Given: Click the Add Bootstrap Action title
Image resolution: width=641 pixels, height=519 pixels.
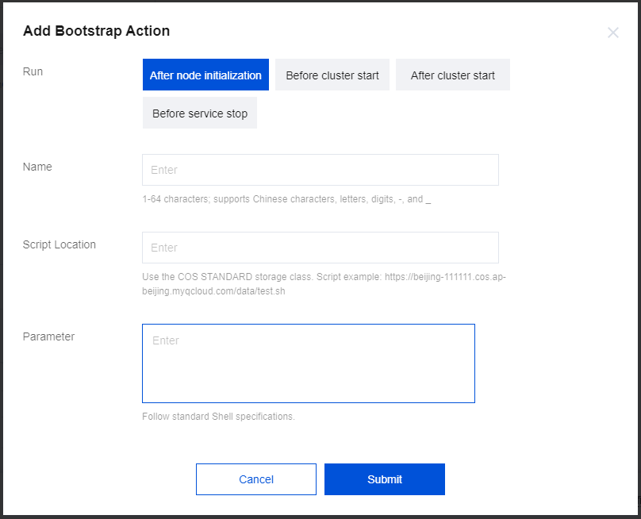Looking at the screenshot, I should click(96, 32).
